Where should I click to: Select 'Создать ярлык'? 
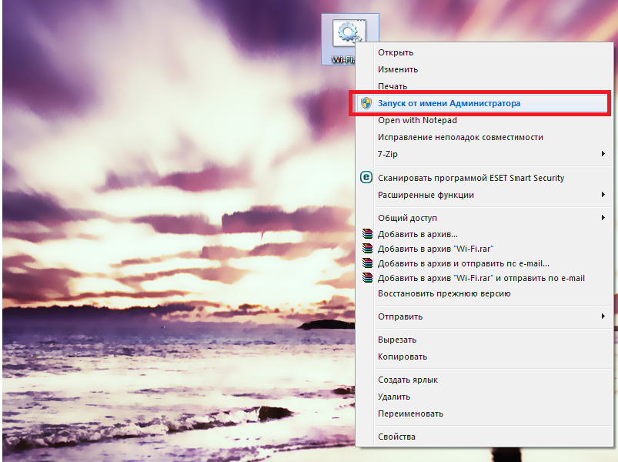tap(484, 380)
